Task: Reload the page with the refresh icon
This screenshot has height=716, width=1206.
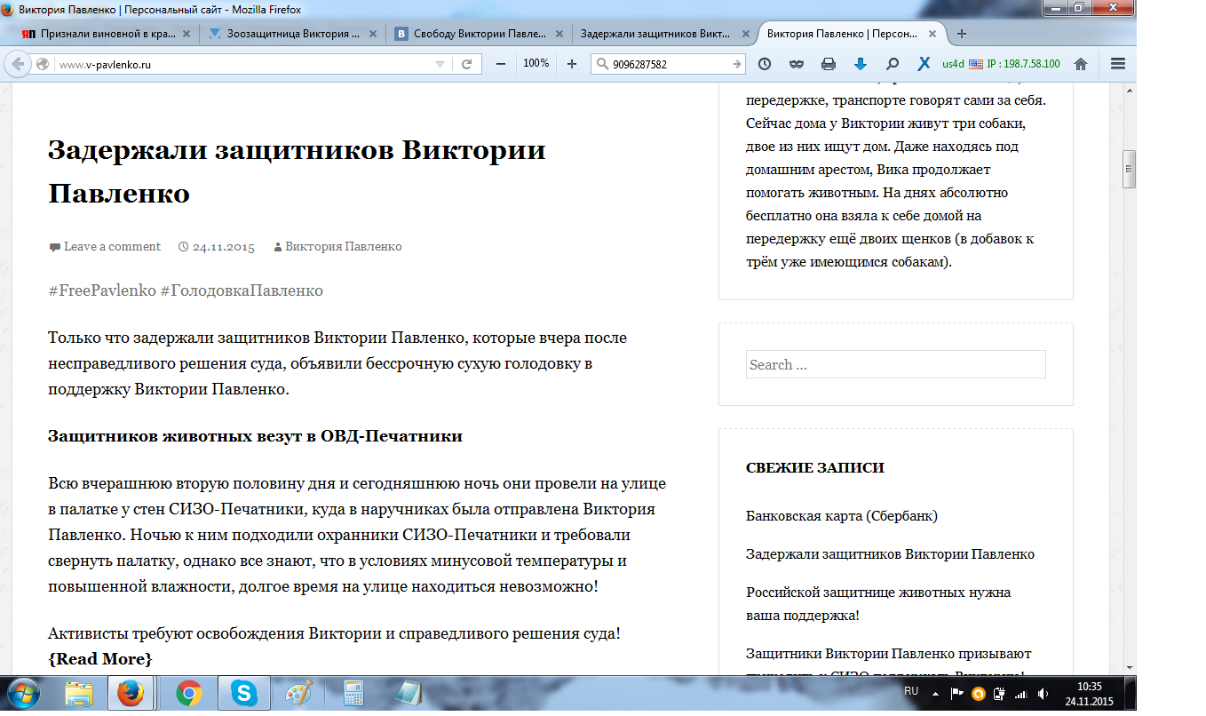Action: tap(466, 64)
